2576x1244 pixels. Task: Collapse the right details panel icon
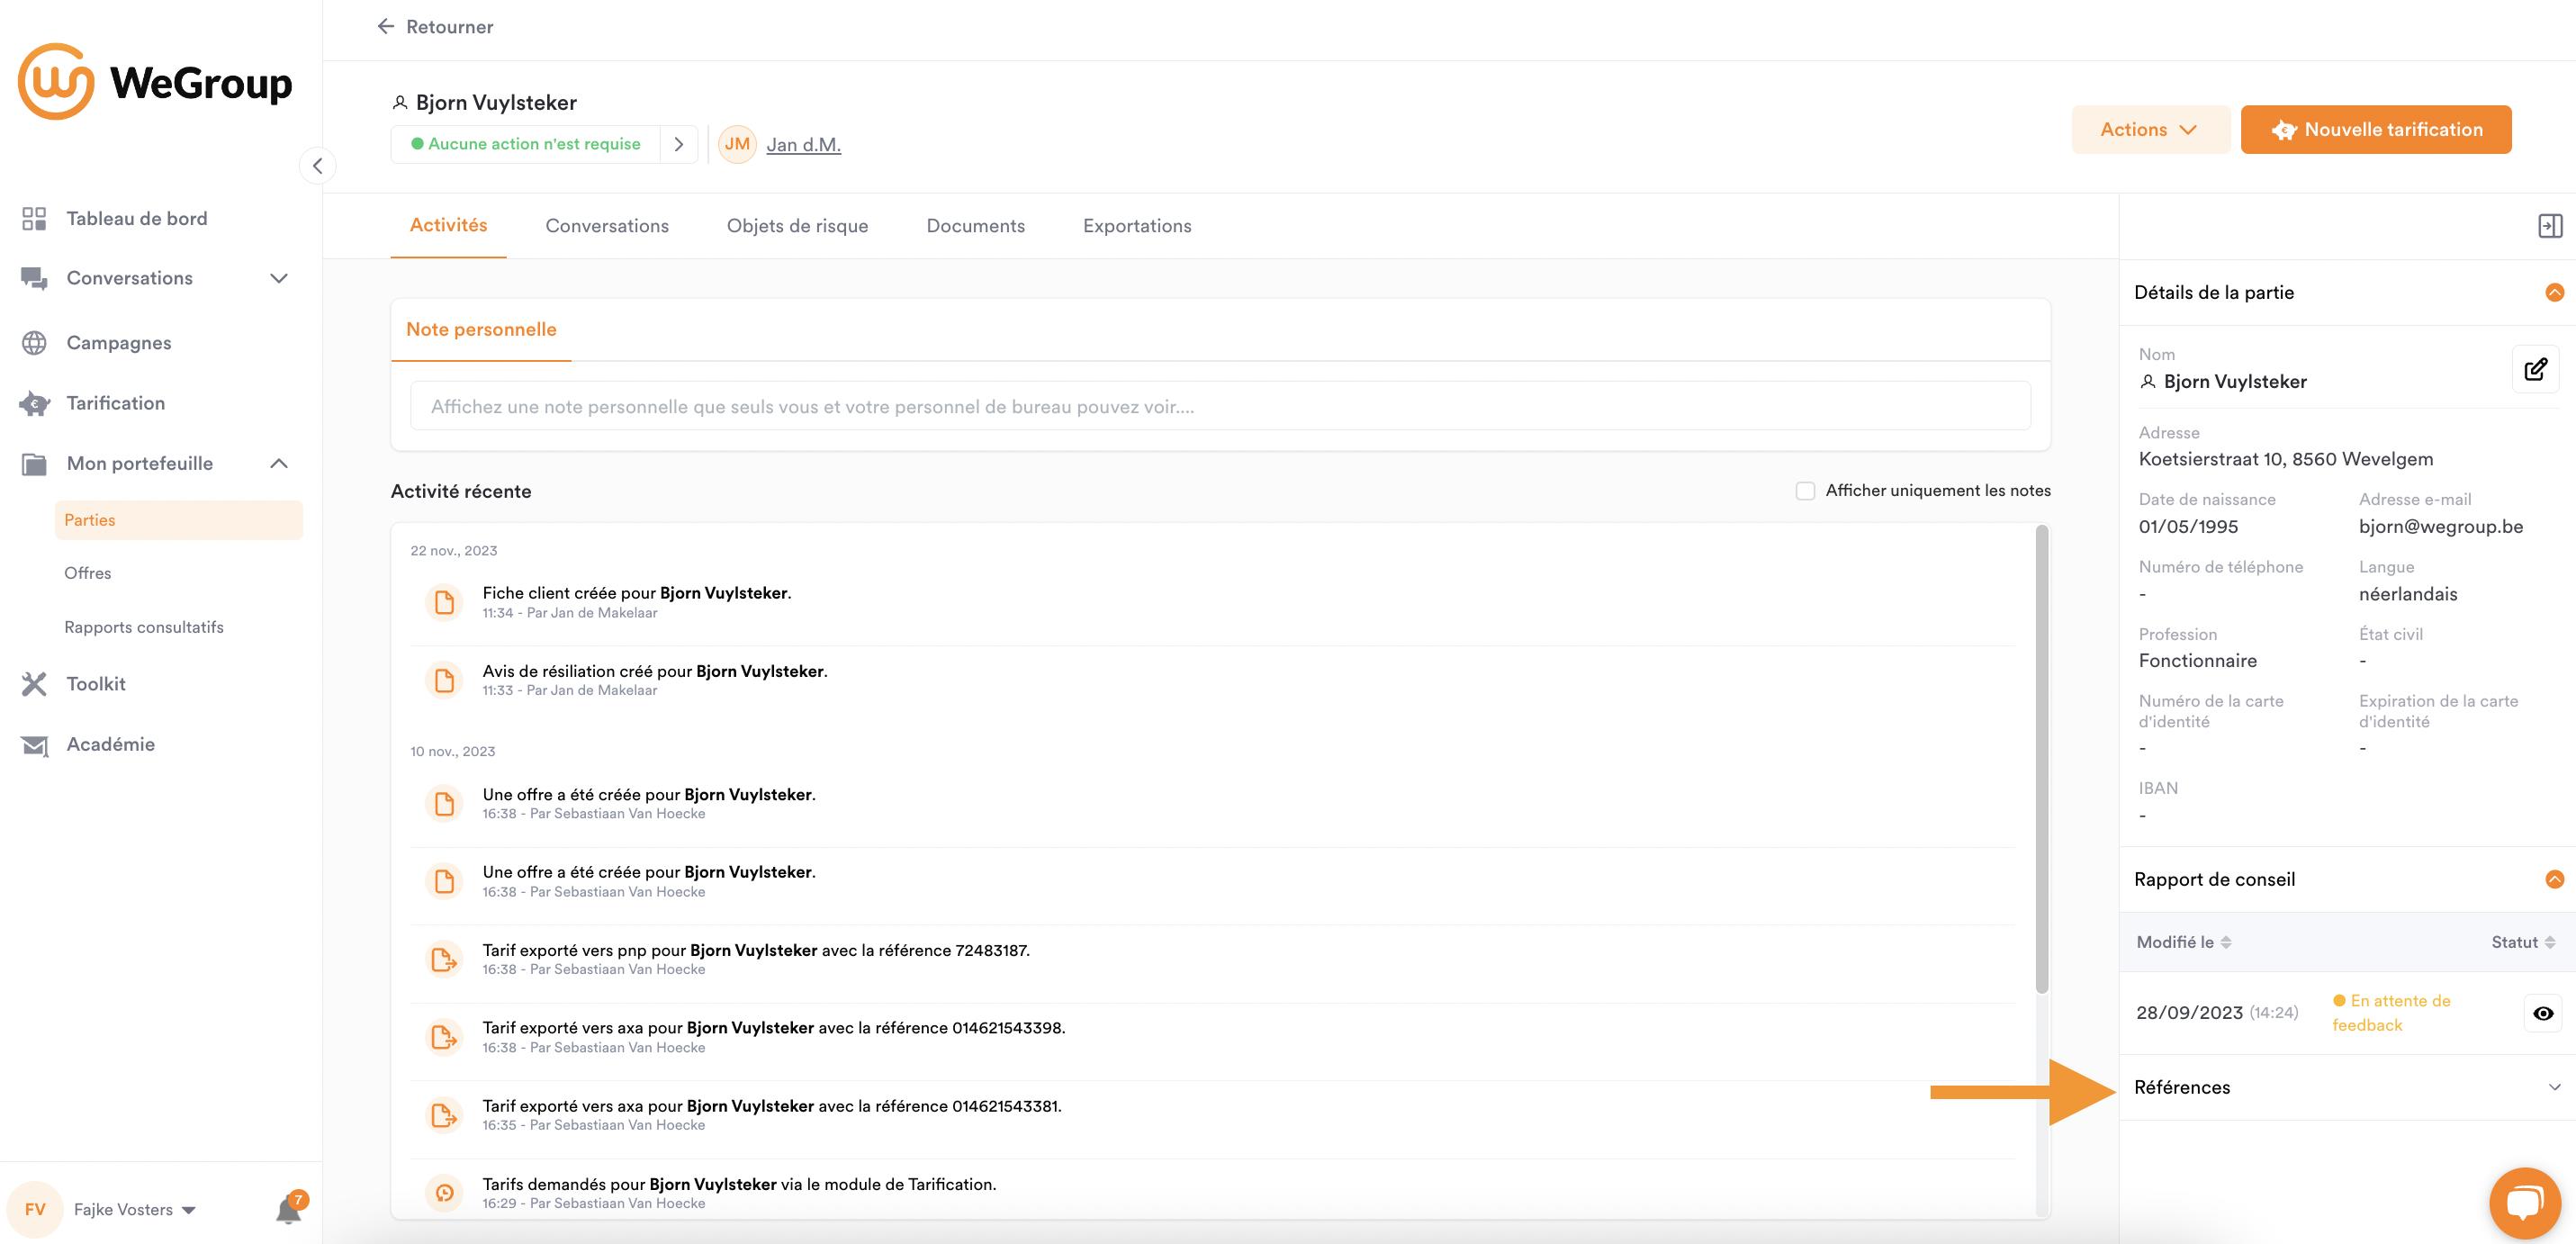coord(2550,226)
